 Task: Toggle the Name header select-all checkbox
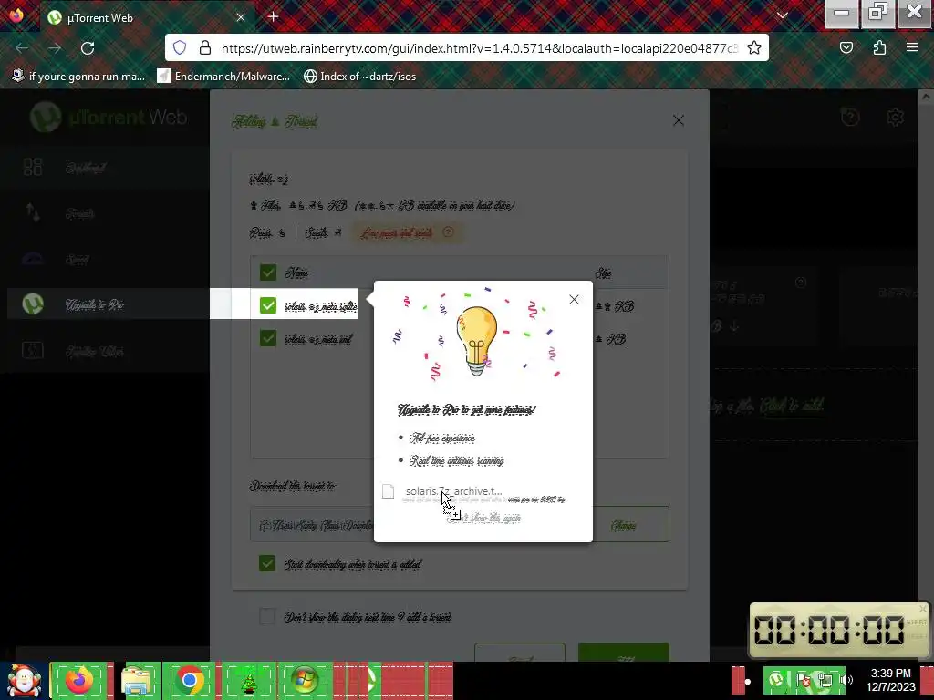[x=268, y=273]
